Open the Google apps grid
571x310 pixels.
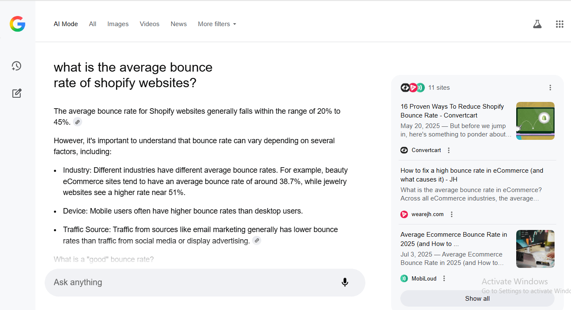[x=559, y=24]
